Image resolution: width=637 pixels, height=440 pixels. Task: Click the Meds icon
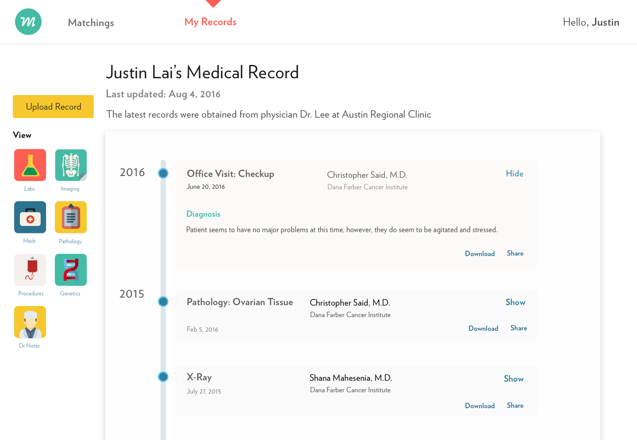click(30, 217)
